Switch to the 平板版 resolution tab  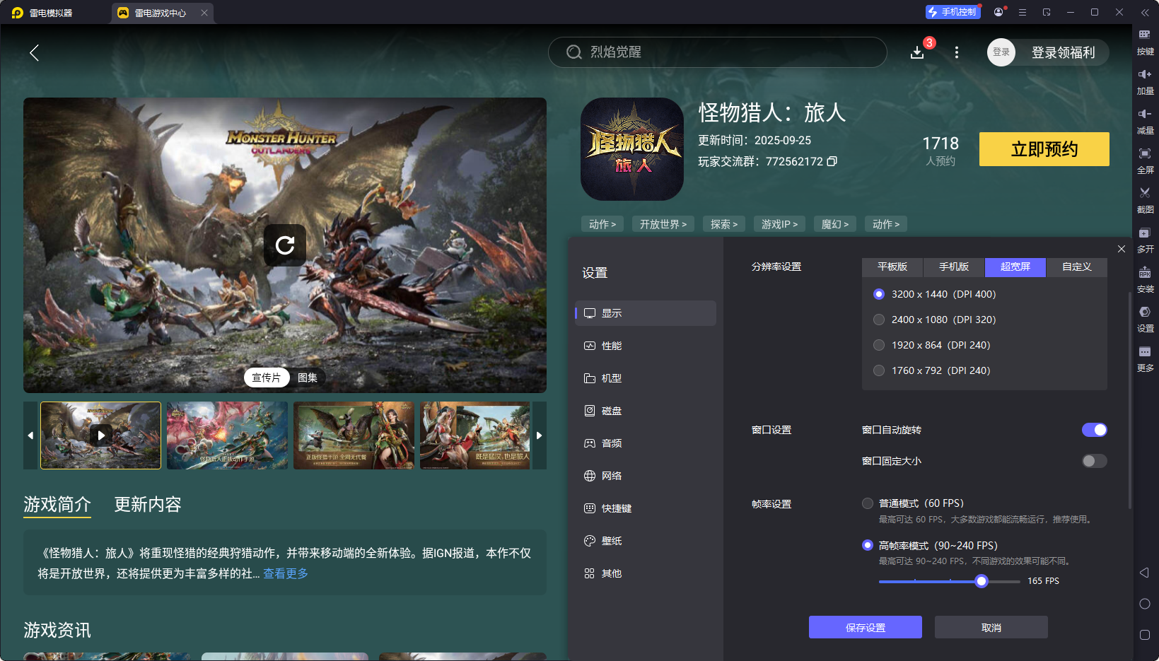(x=892, y=267)
